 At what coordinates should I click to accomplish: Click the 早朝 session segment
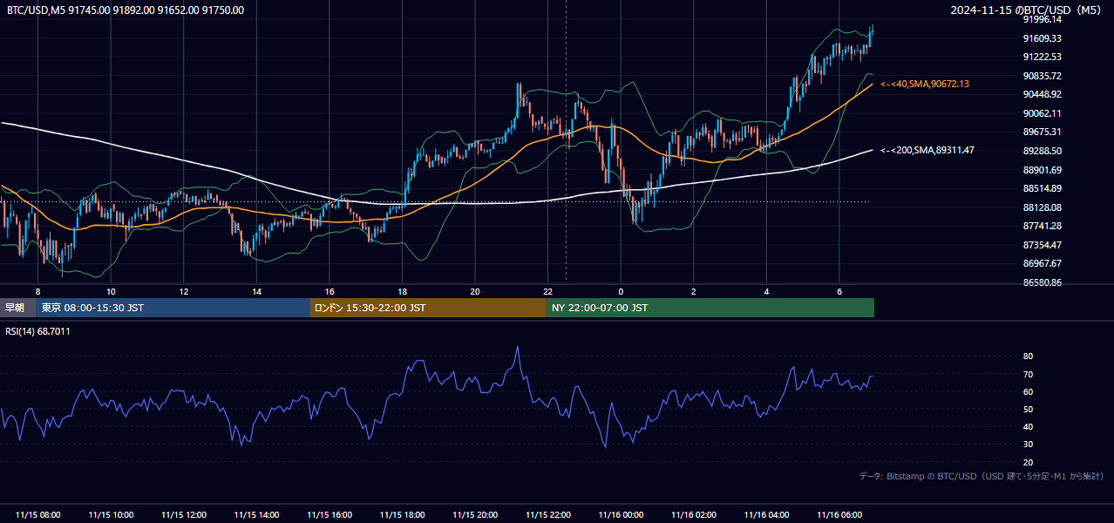(17, 308)
